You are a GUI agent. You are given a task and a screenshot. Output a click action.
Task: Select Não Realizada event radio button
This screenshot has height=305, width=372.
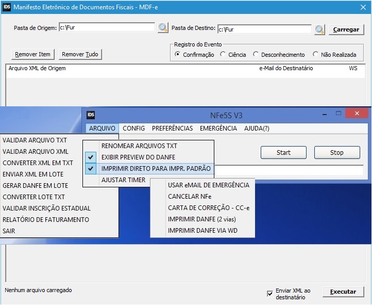[315, 54]
